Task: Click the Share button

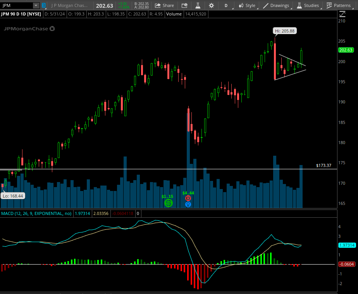Action: (x=164, y=5)
